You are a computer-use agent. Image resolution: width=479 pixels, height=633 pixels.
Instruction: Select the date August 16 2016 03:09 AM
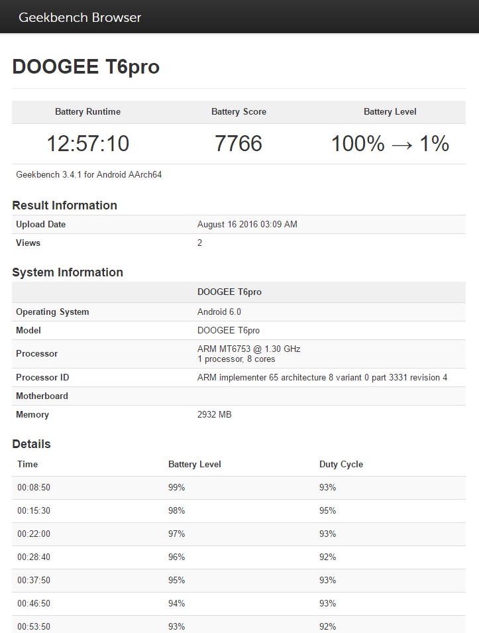(x=247, y=225)
